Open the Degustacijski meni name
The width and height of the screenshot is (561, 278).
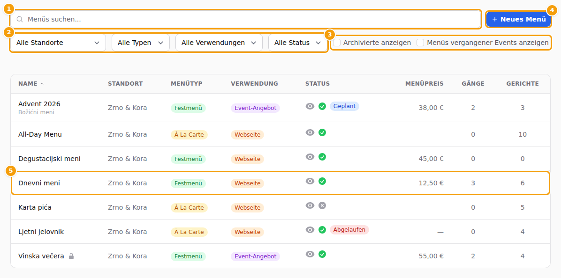pyautogui.click(x=49, y=159)
